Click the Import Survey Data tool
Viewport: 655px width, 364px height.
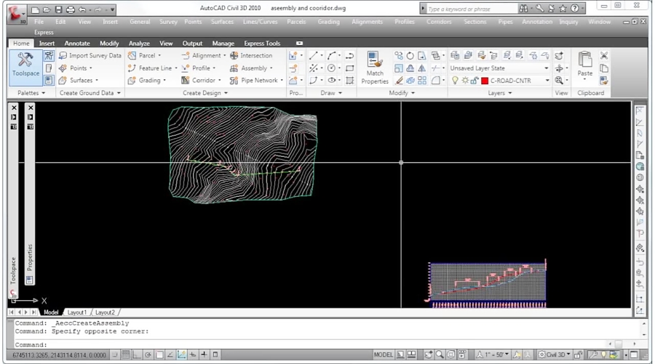90,55
